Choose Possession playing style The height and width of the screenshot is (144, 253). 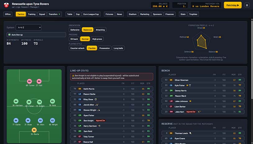pos(105,48)
